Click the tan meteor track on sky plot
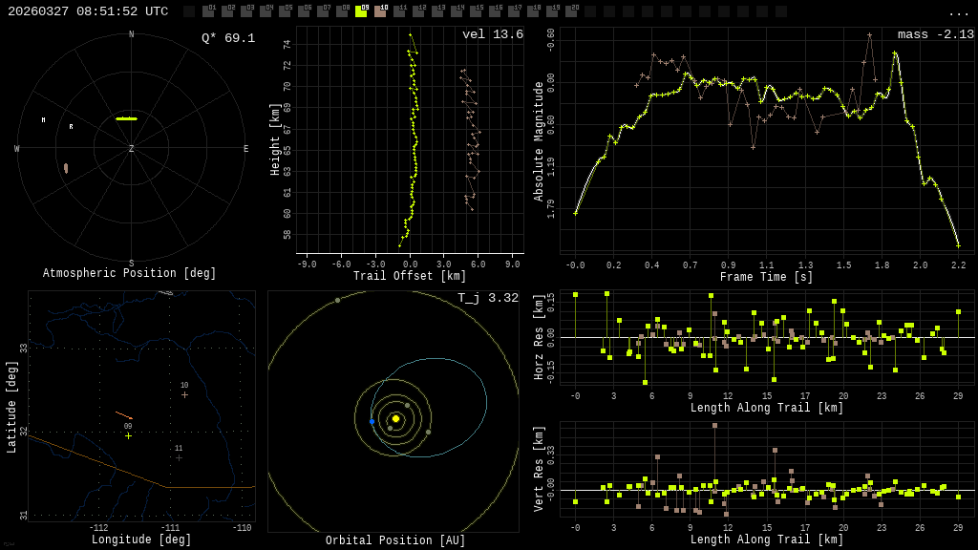Image resolution: width=978 pixels, height=550 pixels. (66, 168)
